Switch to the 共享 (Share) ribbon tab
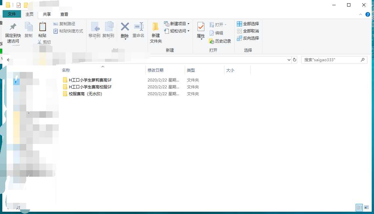Screen dimensions: 374x214 click(x=47, y=14)
